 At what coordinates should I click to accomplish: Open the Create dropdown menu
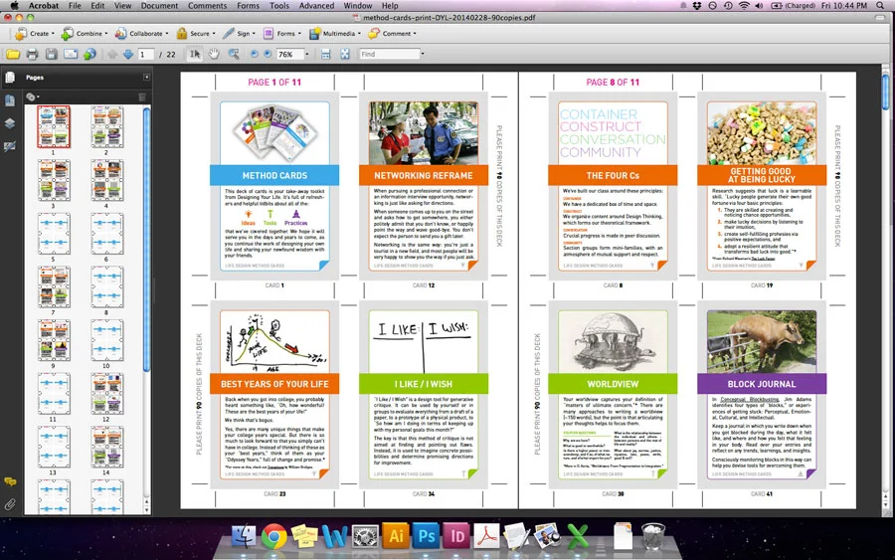(x=34, y=34)
